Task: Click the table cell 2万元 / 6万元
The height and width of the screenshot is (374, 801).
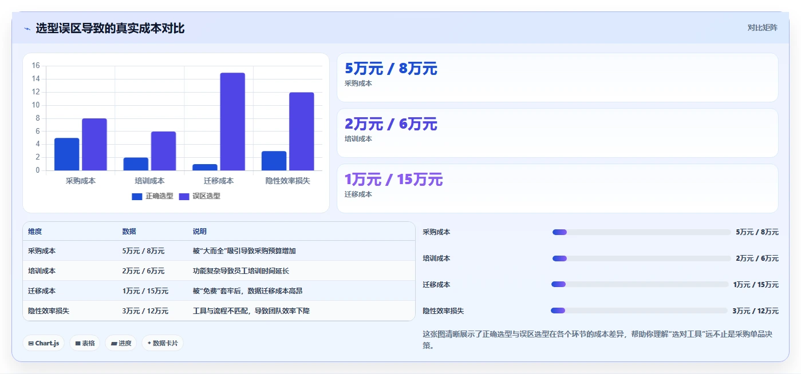Action: [x=143, y=271]
